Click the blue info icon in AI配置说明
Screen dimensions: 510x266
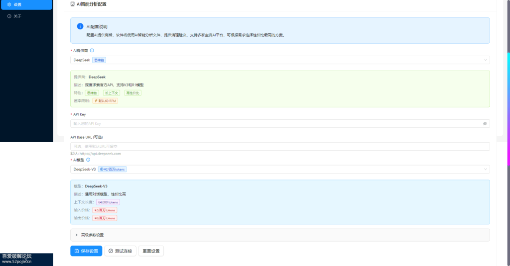80,26
